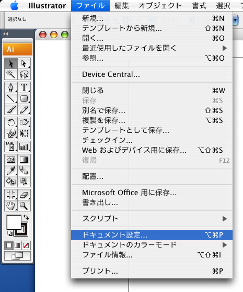Image resolution: width=243 pixels, height=292 pixels.
Task: Open the Illustrator application menu
Action: tap(47, 6)
